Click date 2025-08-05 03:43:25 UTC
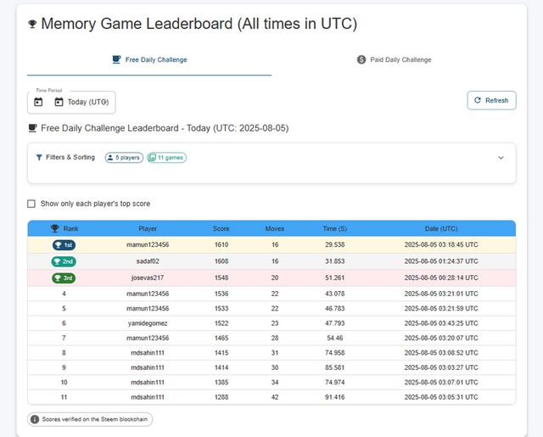This screenshot has height=437, width=543. click(x=441, y=323)
